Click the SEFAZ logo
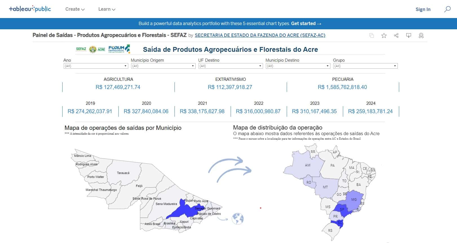 [81, 49]
